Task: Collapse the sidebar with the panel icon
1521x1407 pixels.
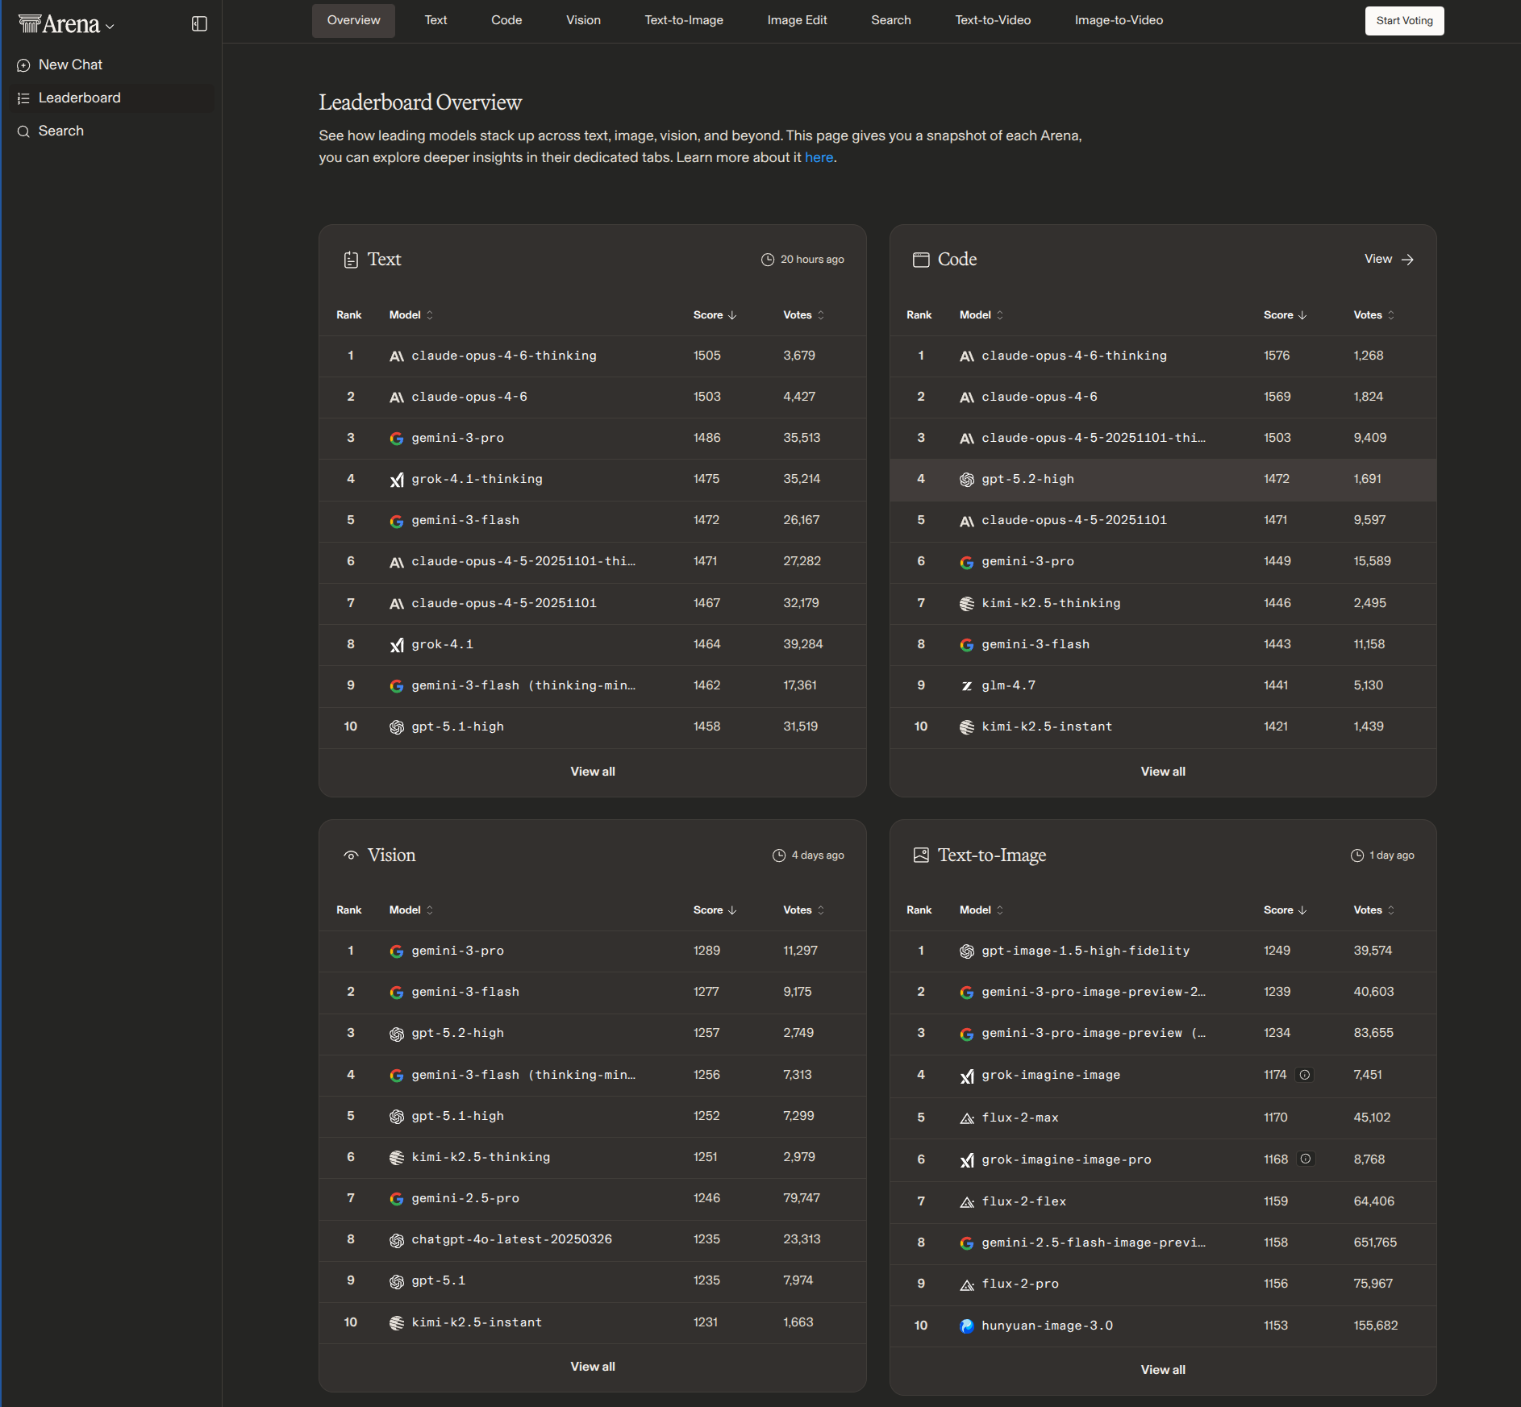Action: 198,23
